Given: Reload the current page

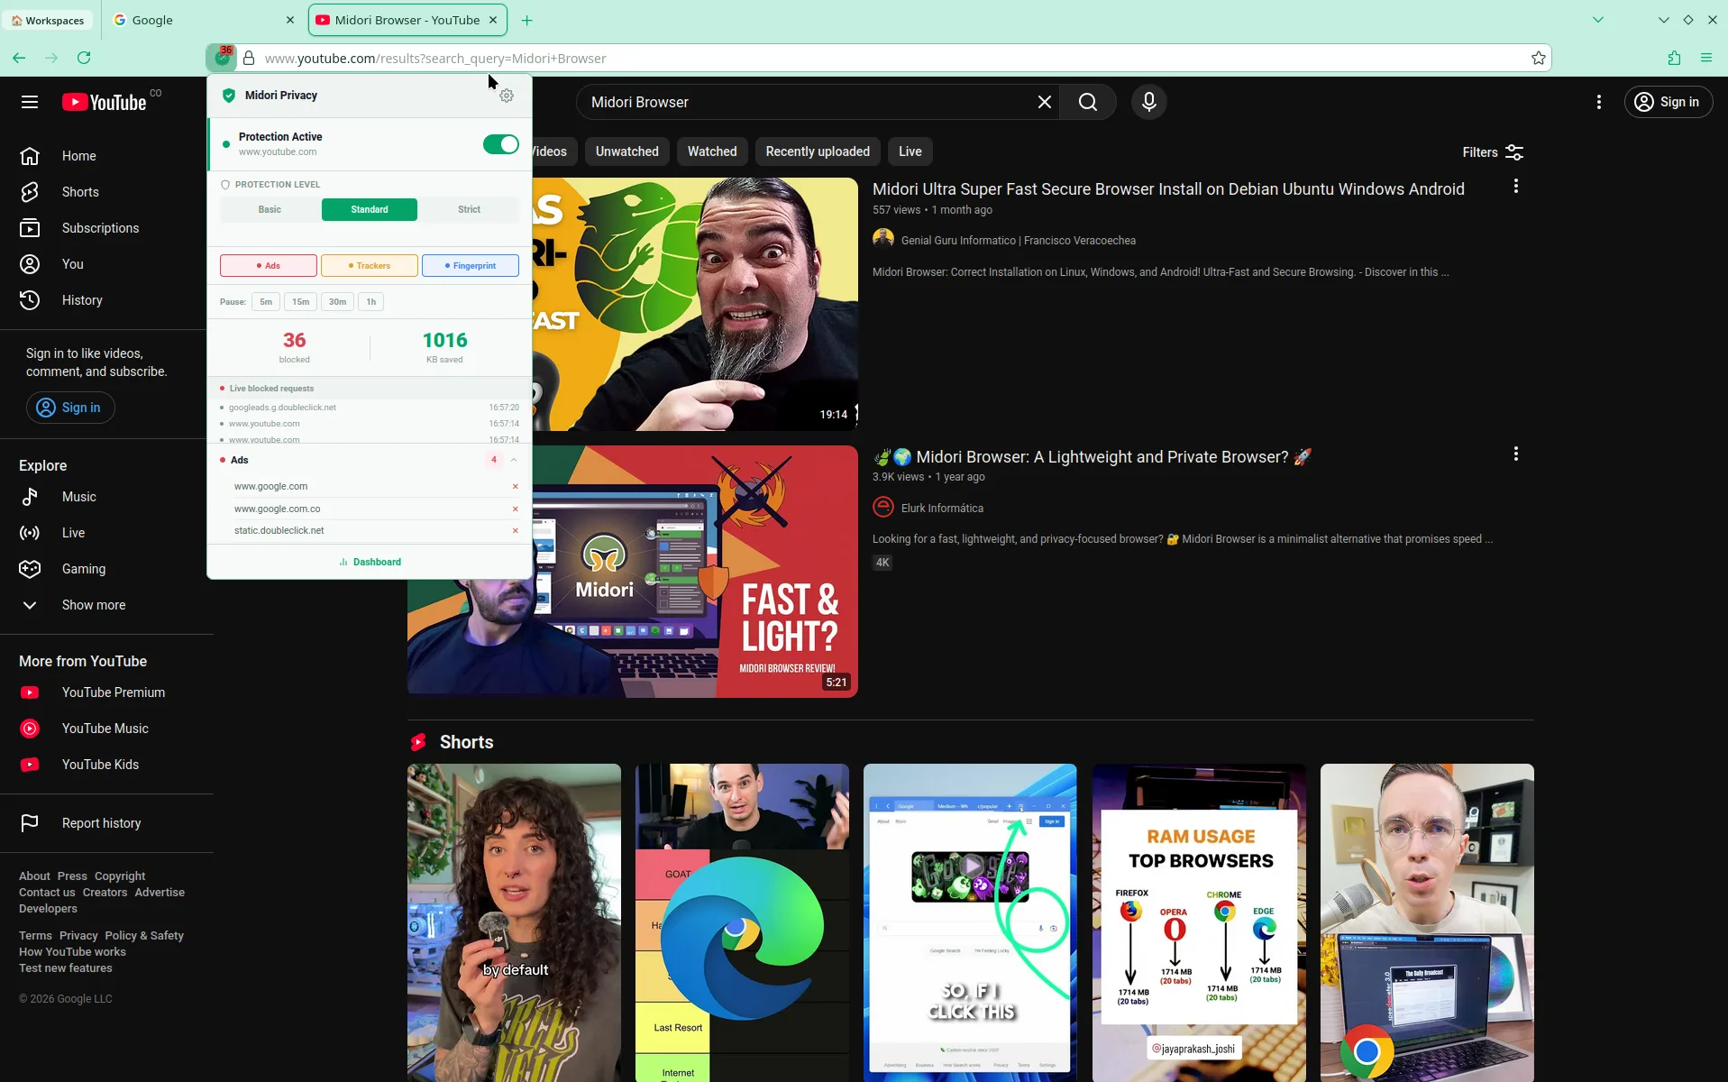Looking at the screenshot, I should point(84,58).
